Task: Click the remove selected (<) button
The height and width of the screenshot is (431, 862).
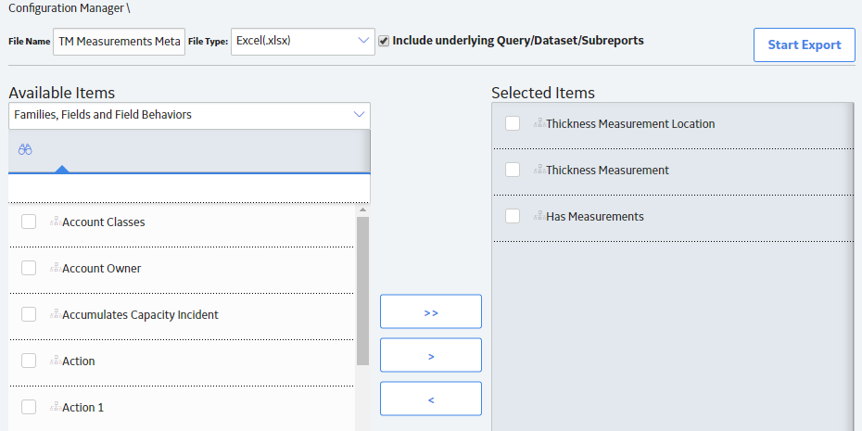Action: tap(431, 399)
